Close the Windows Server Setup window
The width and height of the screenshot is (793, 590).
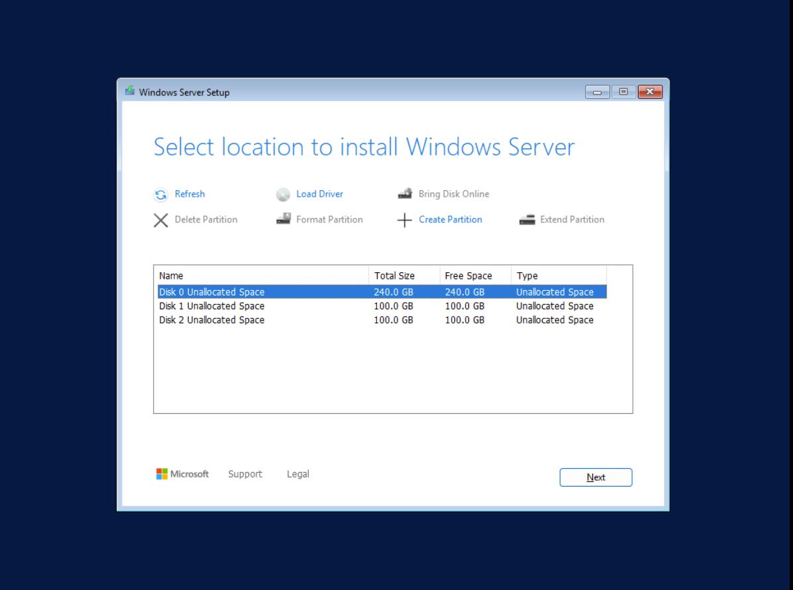651,91
